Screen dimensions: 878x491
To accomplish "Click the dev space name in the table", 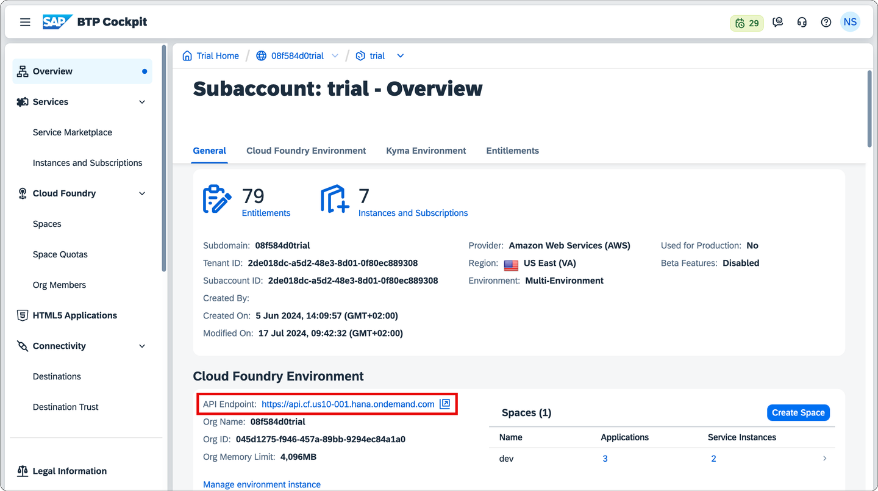I will (507, 458).
